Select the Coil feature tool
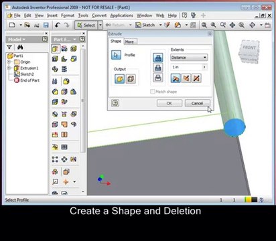The height and width of the screenshot is (241, 276). pos(64,69)
